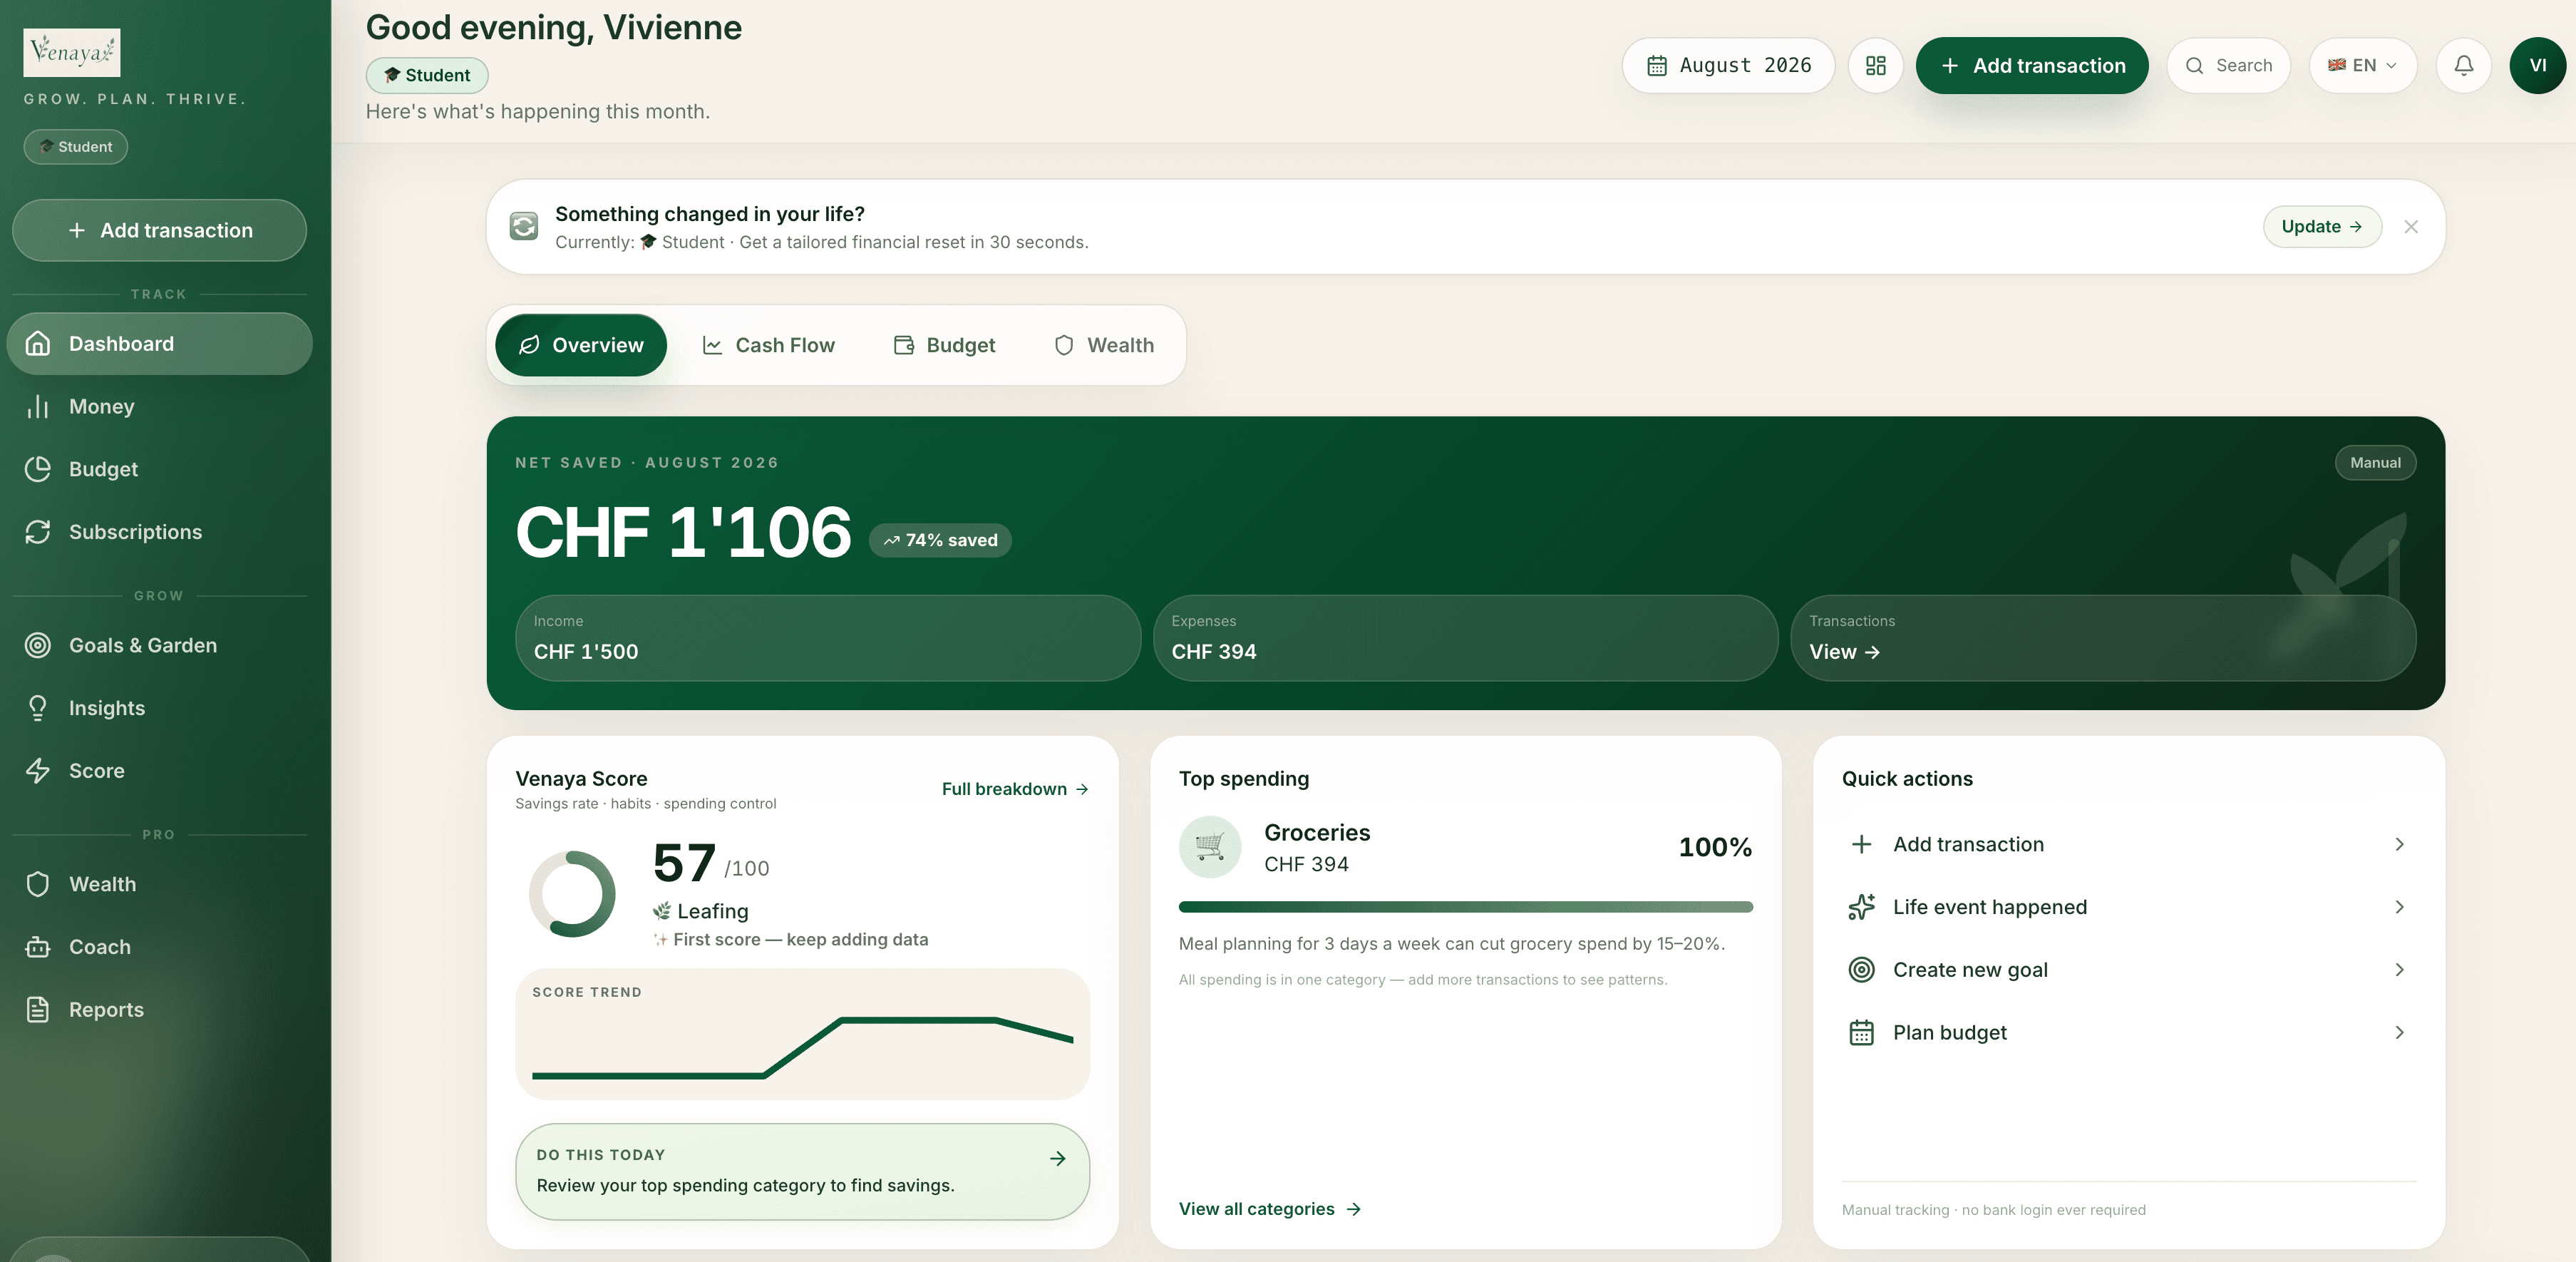Open Subscriptions in the sidebar
Viewport: 2576px width, 1262px height.
(x=160, y=532)
